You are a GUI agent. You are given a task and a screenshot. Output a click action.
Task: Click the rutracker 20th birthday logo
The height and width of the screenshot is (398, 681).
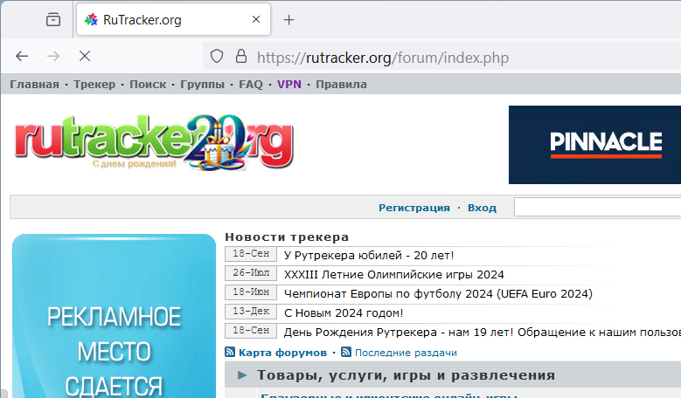coord(154,142)
